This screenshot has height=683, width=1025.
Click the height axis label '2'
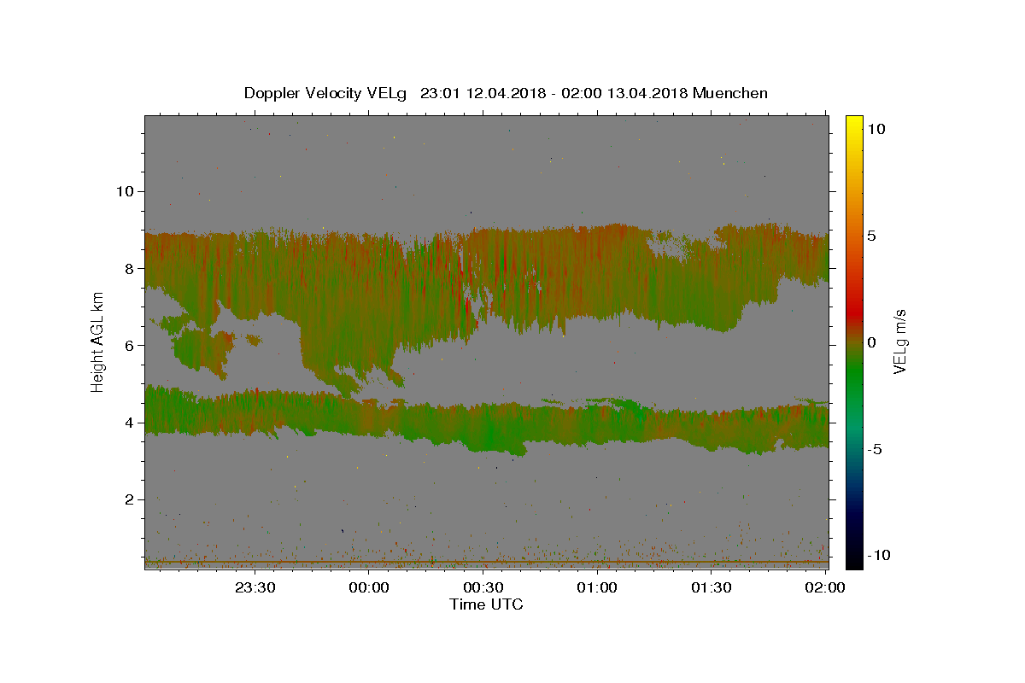[x=129, y=499]
